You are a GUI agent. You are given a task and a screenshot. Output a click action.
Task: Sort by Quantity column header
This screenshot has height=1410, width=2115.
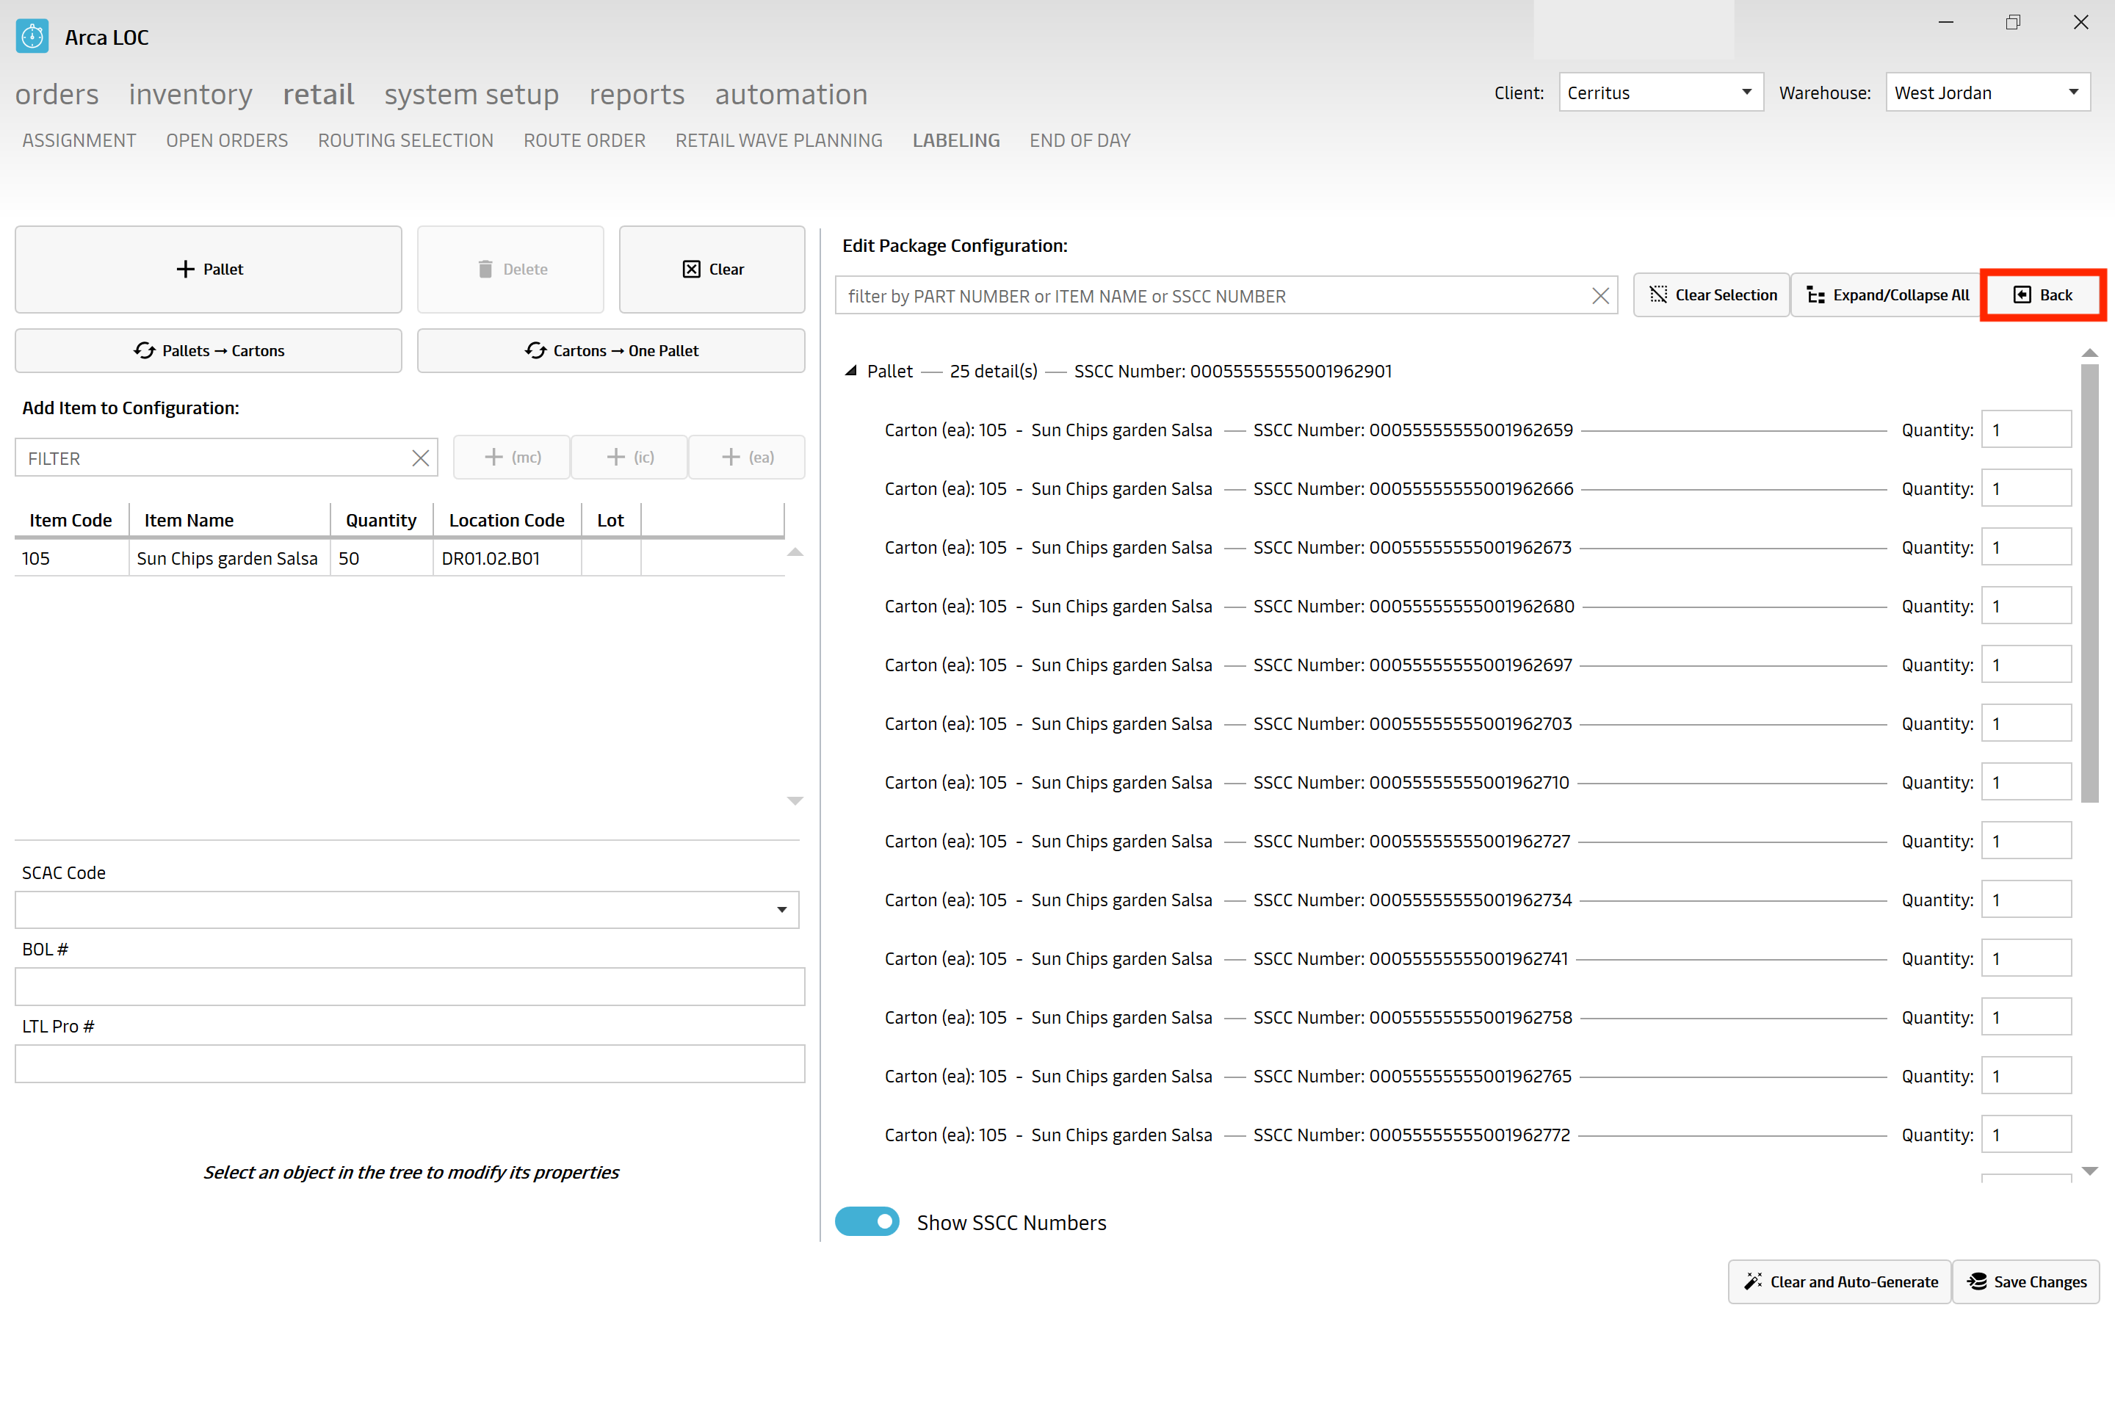pos(381,520)
